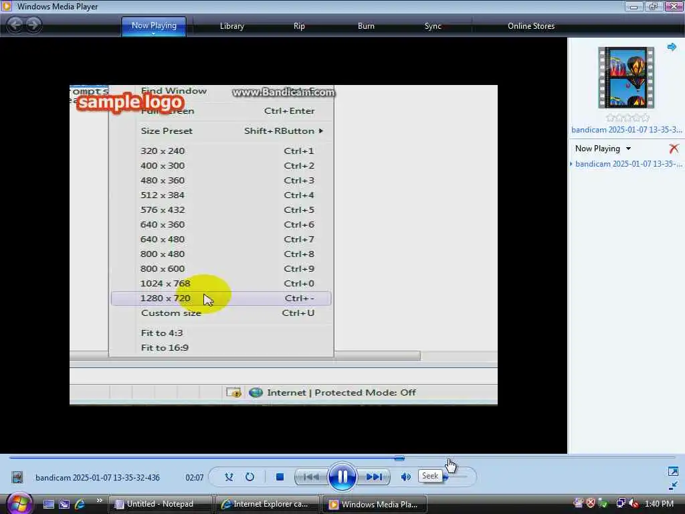685x514 pixels.
Task: Switch to compact mode
Action: [x=673, y=486]
